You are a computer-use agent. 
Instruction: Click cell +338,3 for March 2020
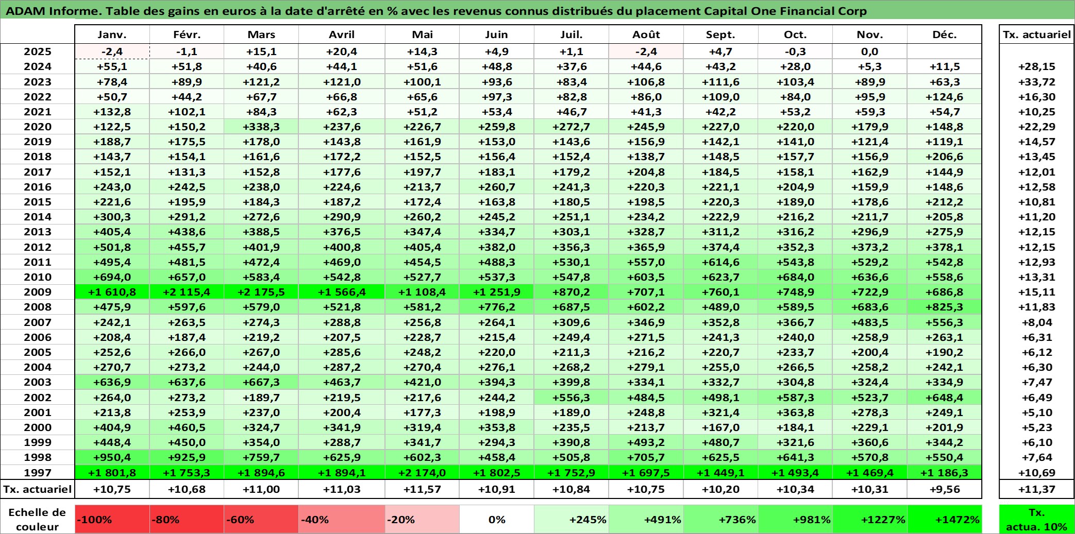261,127
